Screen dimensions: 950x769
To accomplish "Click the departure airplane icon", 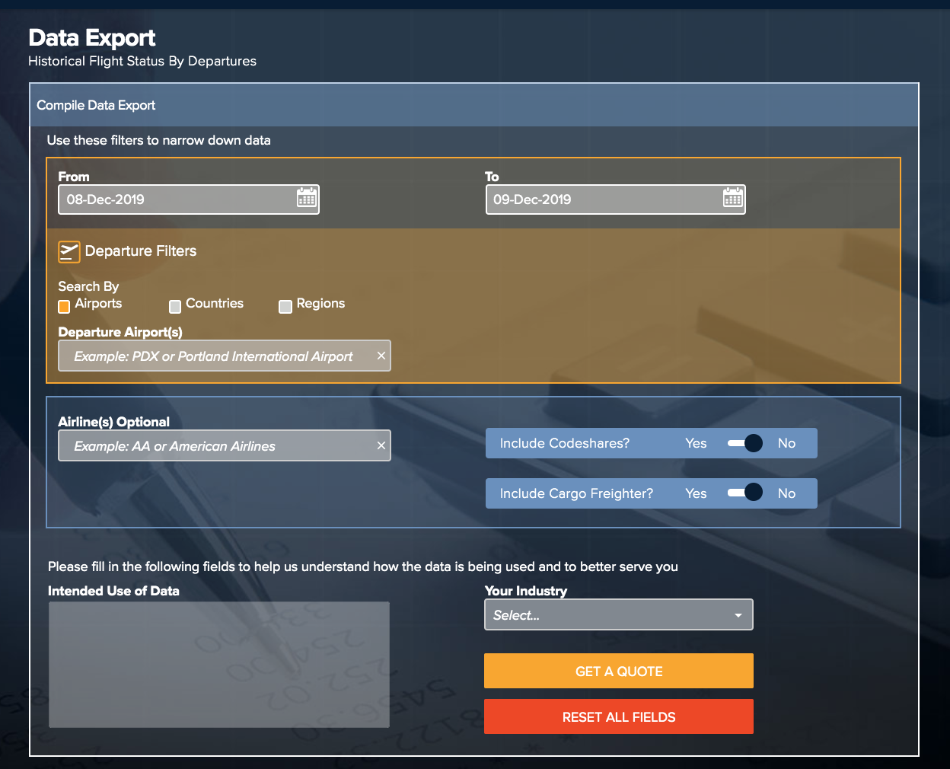I will point(69,250).
